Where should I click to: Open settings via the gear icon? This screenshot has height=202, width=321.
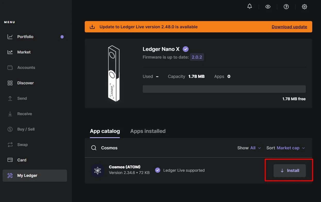pyautogui.click(x=305, y=7)
